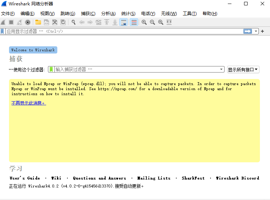This screenshot has width=270, height=200.
Task: Open 分析(A) menu
Action: pos(108,14)
